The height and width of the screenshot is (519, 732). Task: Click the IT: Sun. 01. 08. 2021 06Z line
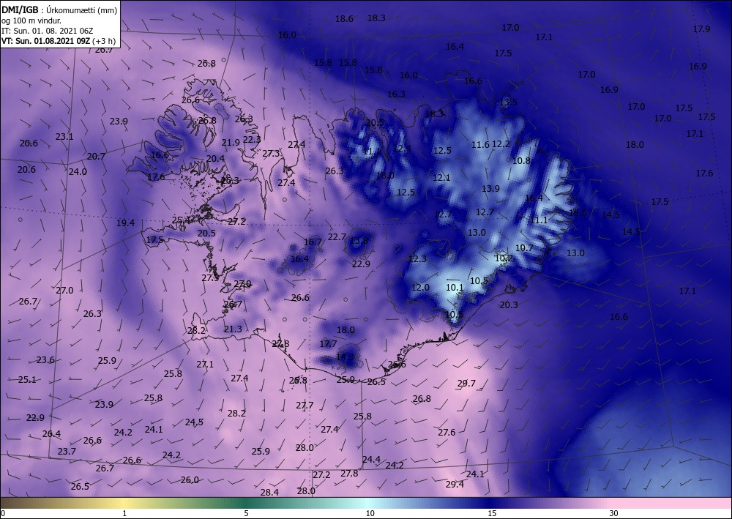click(47, 31)
